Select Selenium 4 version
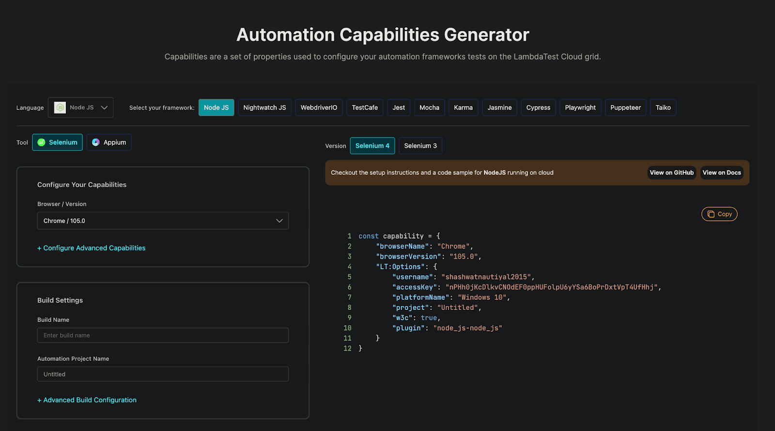 tap(372, 146)
